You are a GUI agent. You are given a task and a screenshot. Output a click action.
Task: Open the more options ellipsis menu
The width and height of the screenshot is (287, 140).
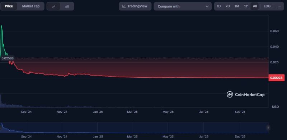click(279, 6)
